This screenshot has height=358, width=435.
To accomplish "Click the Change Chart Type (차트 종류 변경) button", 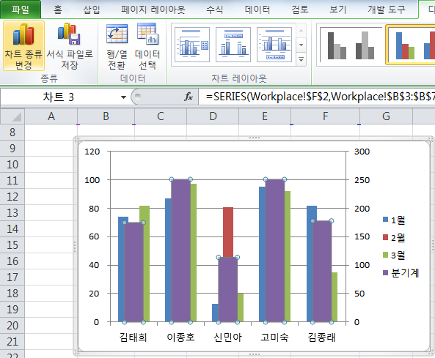I will coord(23,45).
